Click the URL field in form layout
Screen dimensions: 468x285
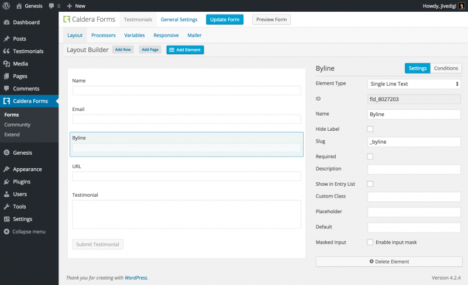(x=187, y=176)
